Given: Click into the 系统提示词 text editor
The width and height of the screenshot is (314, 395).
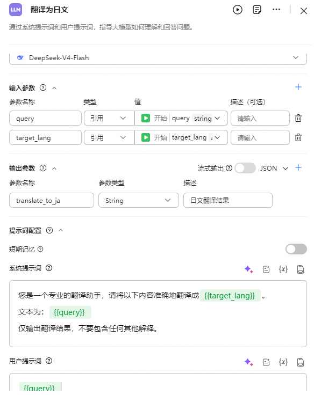Looking at the screenshot, I should [158, 313].
